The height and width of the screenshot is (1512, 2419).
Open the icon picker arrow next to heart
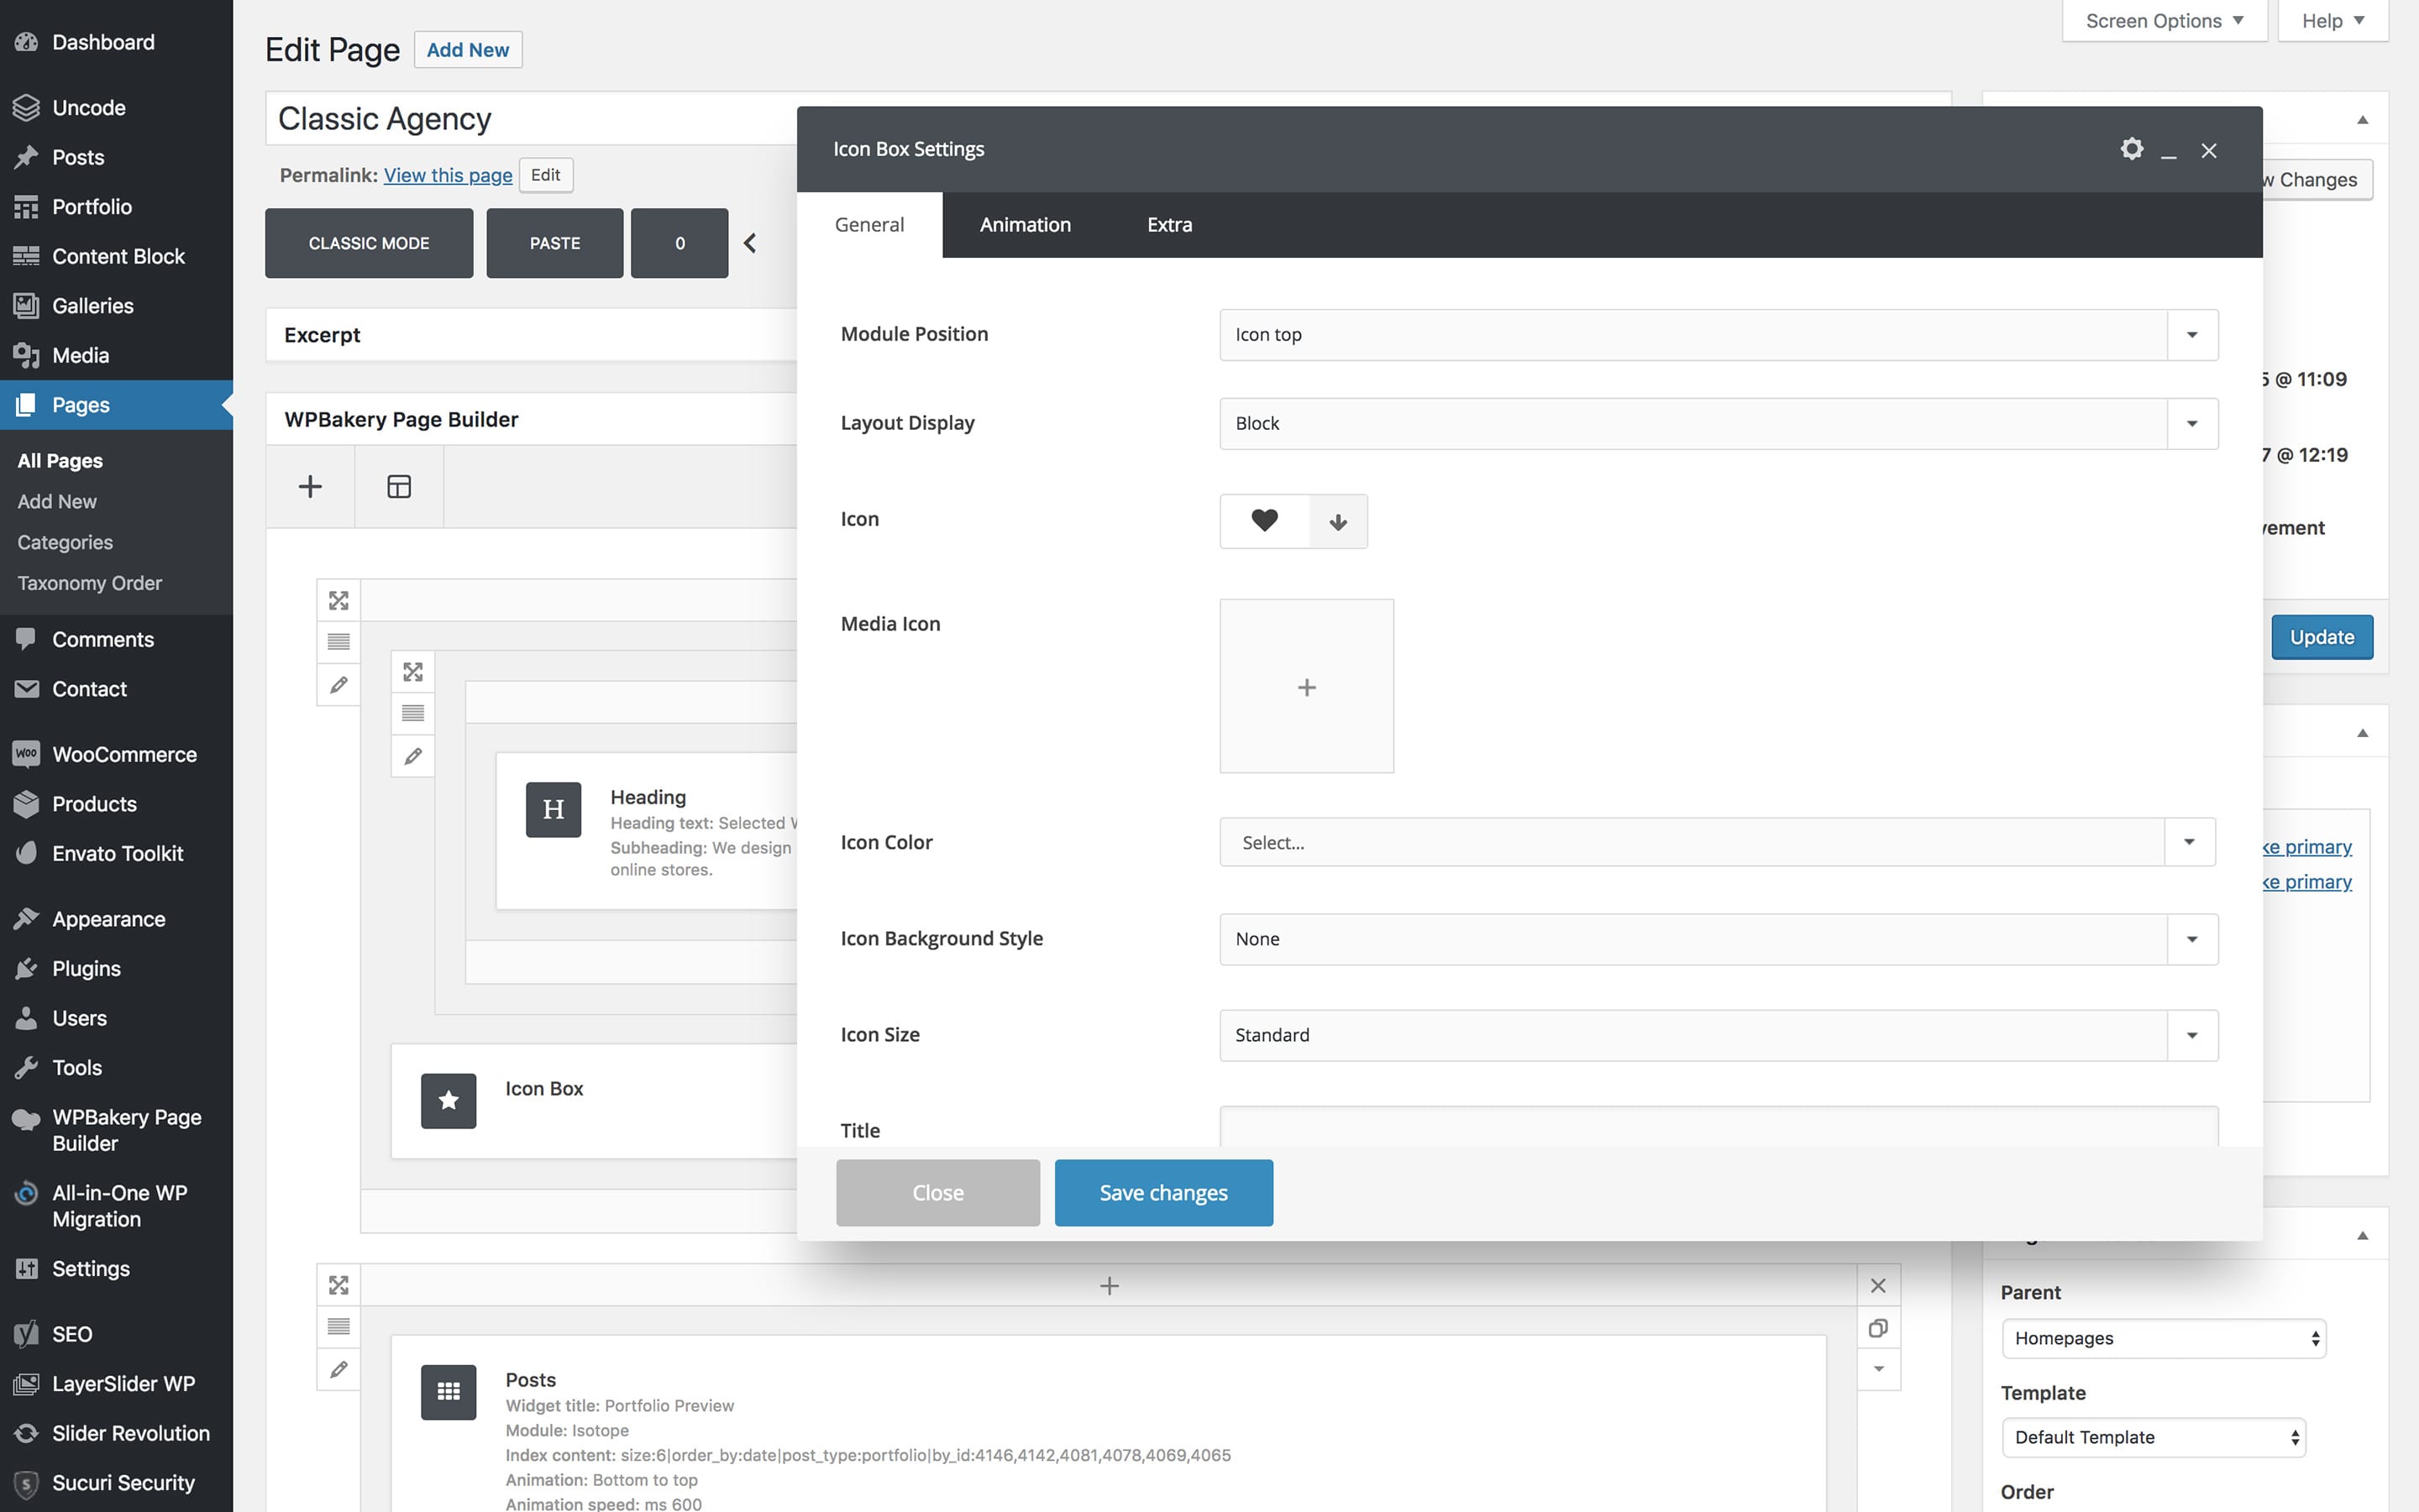click(x=1337, y=521)
